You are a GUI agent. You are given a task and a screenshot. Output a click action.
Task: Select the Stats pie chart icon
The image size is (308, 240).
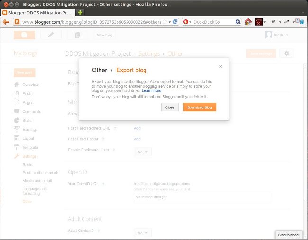click(17, 121)
